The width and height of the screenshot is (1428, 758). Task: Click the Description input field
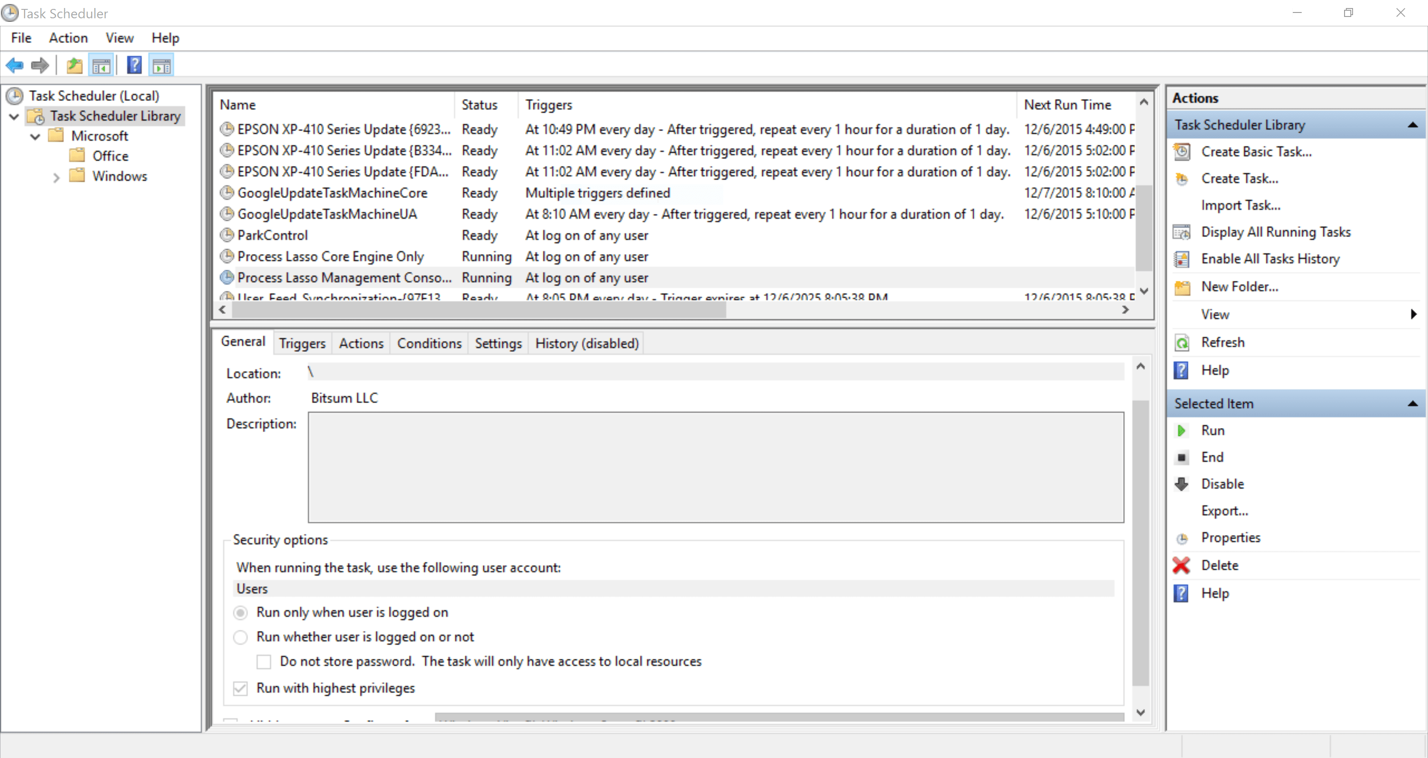coord(715,466)
